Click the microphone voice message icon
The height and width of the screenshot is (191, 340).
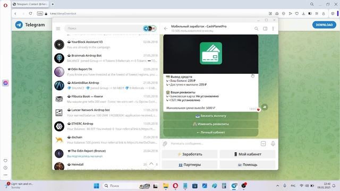(x=273, y=144)
